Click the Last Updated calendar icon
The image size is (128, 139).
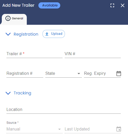pyautogui.click(x=119, y=129)
